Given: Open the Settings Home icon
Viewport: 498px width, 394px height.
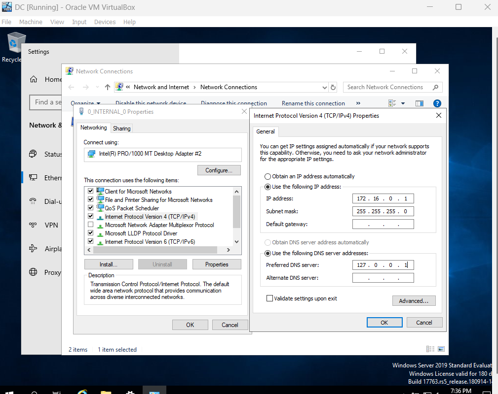Looking at the screenshot, I should point(34,79).
